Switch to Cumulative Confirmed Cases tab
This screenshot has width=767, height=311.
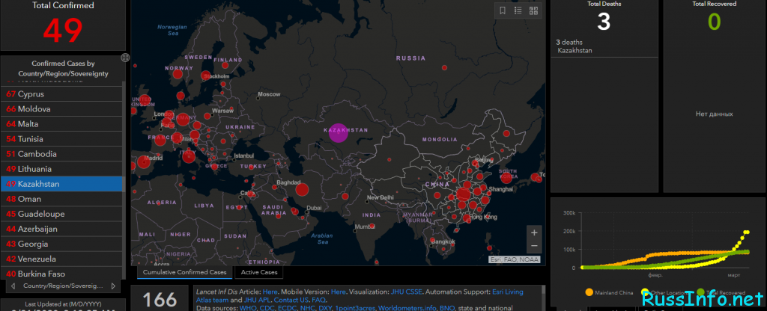click(x=185, y=272)
